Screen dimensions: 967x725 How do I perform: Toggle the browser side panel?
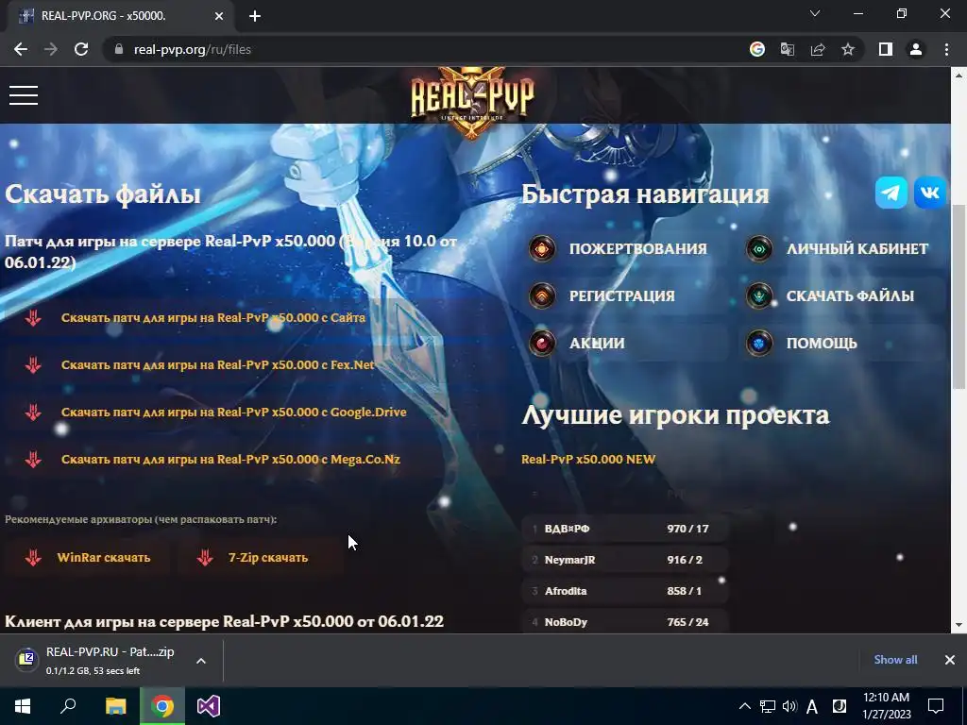(x=886, y=49)
